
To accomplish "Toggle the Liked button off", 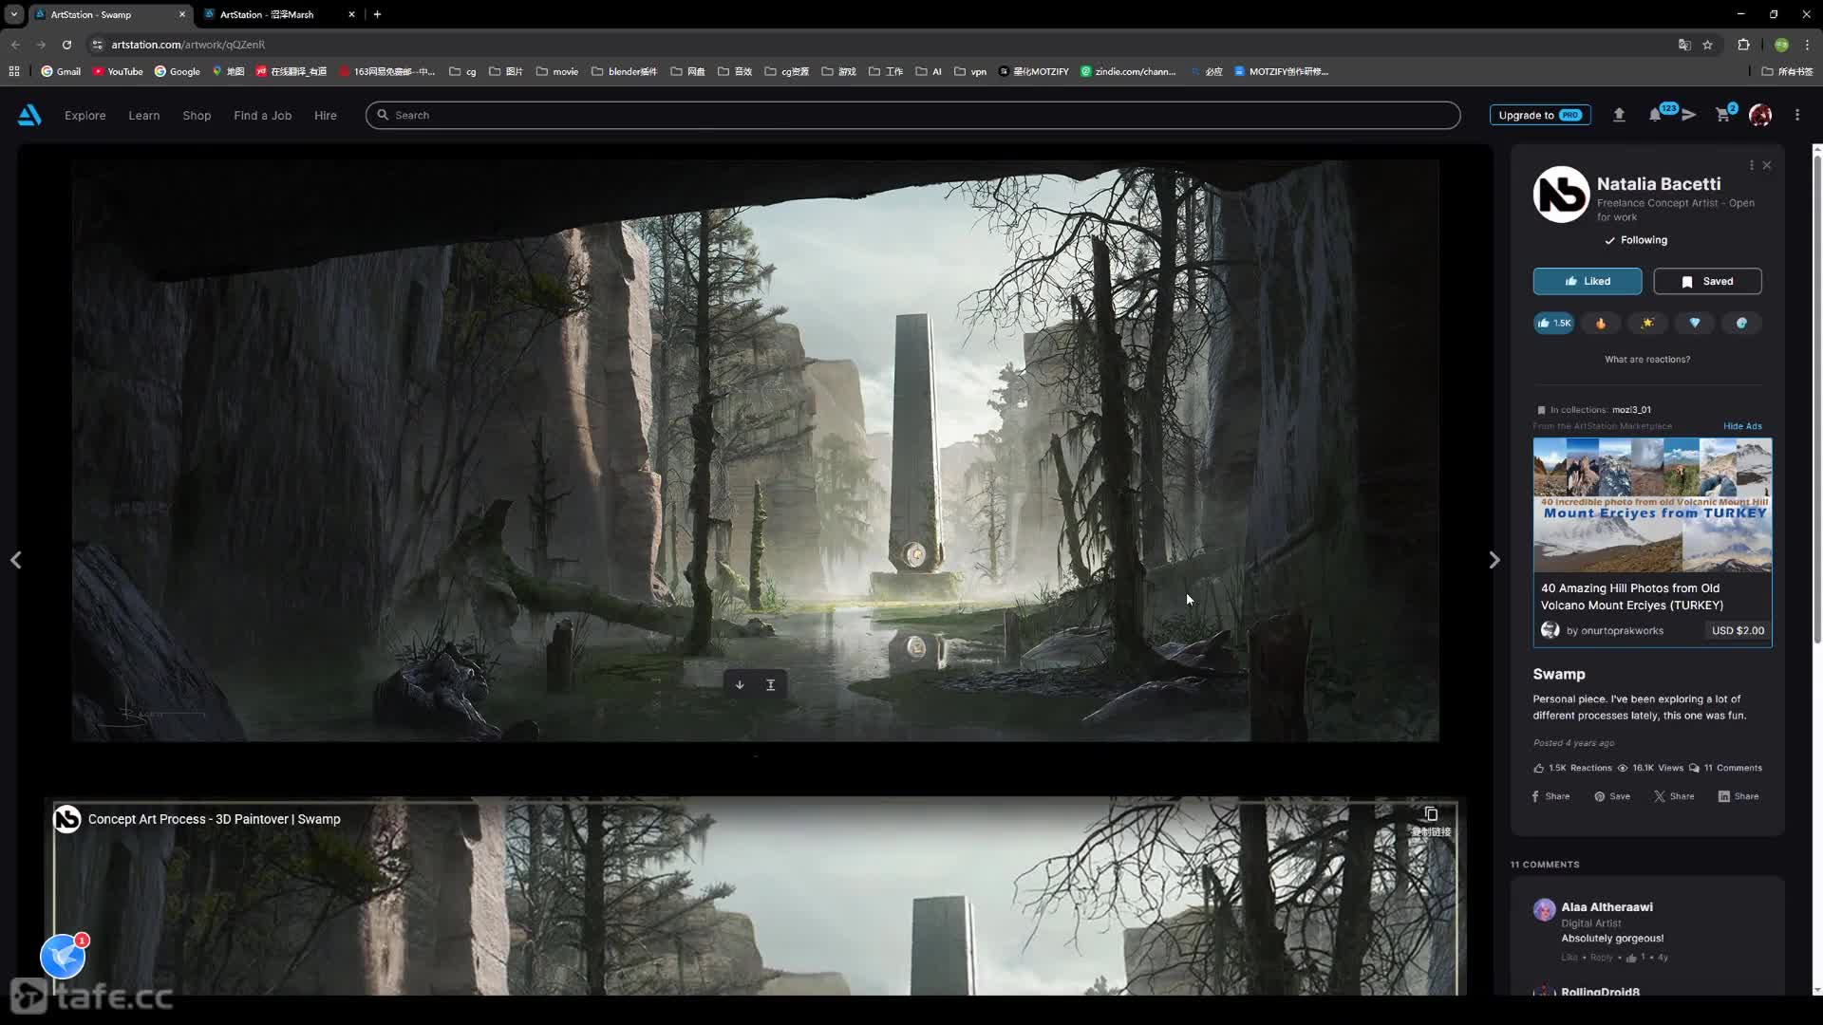I will coord(1587,282).
